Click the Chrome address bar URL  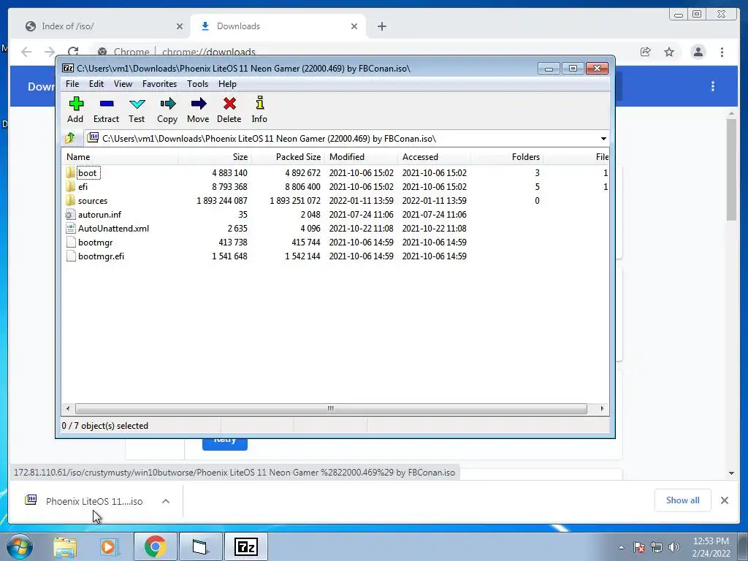(208, 52)
